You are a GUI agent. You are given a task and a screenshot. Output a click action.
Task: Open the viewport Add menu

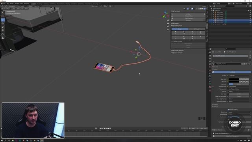22,9
